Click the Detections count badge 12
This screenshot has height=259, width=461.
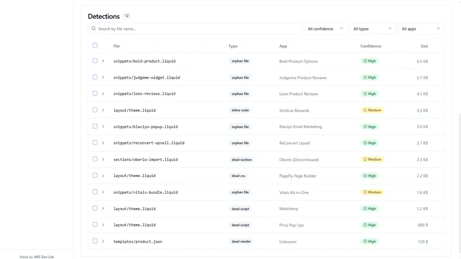tap(127, 16)
